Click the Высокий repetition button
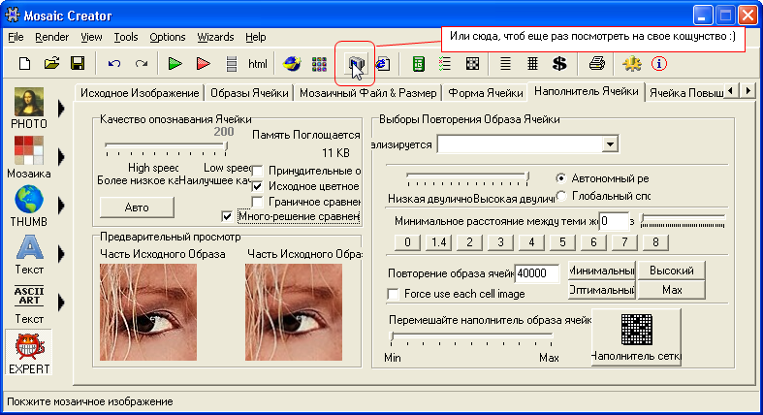763x415 pixels. pos(671,271)
